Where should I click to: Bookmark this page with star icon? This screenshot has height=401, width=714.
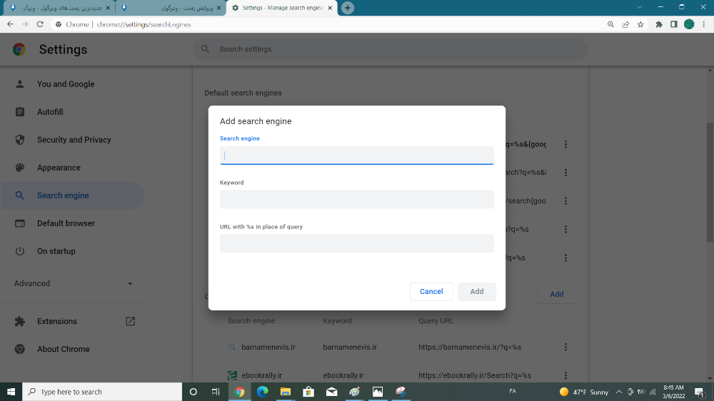[x=640, y=24]
